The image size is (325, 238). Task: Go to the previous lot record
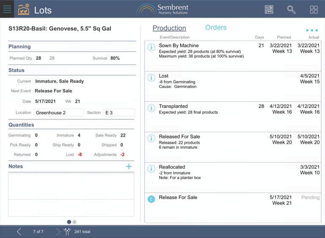[x=19, y=231]
